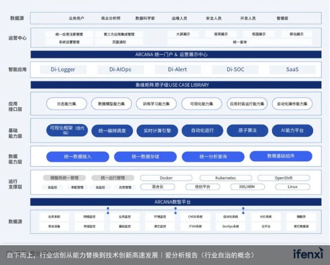
Task: Select the 信创平台 pill
Action: 203,187
